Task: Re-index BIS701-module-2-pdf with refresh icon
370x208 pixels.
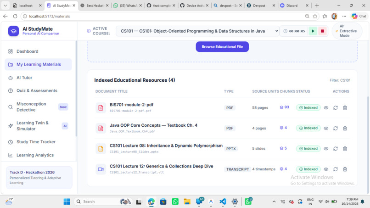Action: click(x=335, y=107)
